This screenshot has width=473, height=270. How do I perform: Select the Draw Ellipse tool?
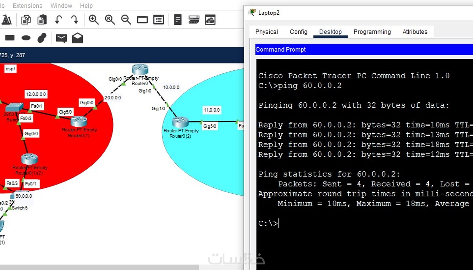point(26,38)
